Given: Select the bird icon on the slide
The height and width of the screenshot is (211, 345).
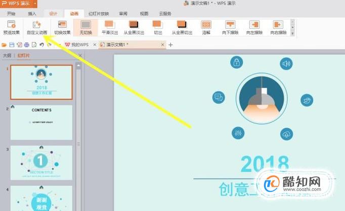Looking at the screenshot, I should (307, 100).
